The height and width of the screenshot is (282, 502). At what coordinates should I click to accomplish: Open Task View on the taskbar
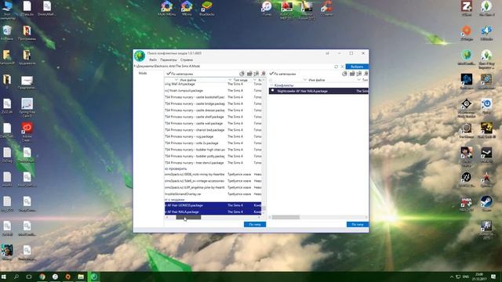[29, 277]
